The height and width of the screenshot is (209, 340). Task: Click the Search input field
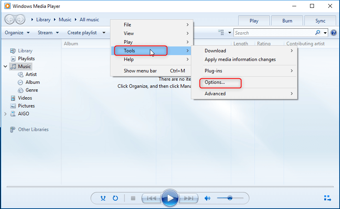(x=274, y=33)
